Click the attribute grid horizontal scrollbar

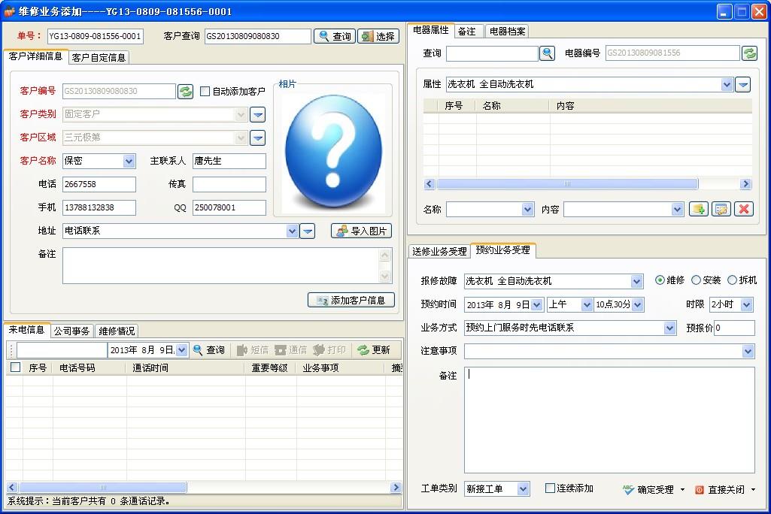567,184
